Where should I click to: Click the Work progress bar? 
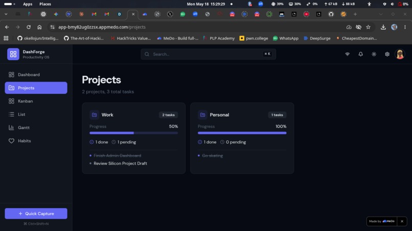point(134,133)
